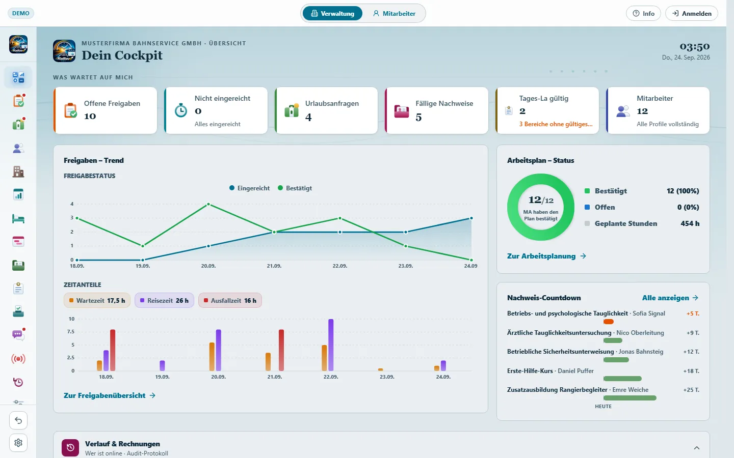The width and height of the screenshot is (734, 458).
Task: Follow the Zur Arbeitsplanung link
Action: [x=546, y=256]
